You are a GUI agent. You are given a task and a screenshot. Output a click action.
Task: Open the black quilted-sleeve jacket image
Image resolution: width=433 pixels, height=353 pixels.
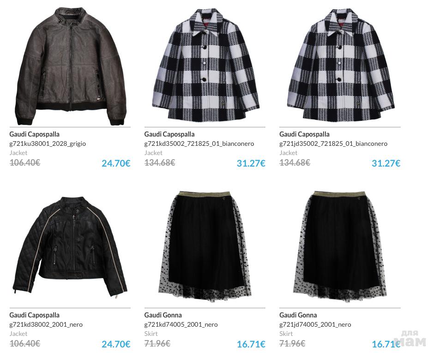coord(70,246)
